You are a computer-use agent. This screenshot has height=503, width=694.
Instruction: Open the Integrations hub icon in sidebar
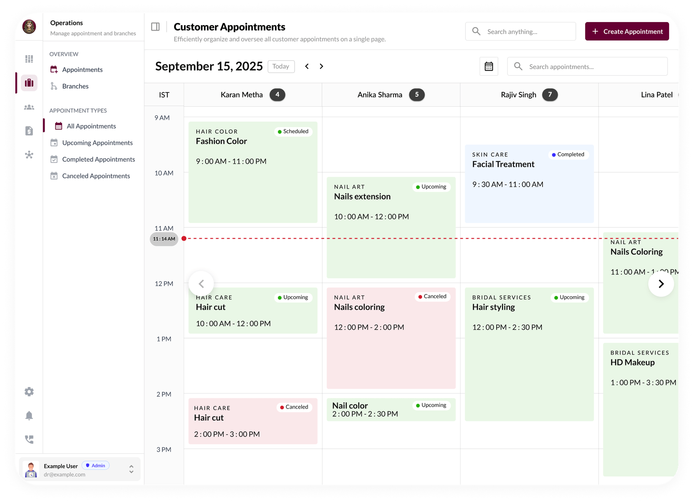[29, 155]
